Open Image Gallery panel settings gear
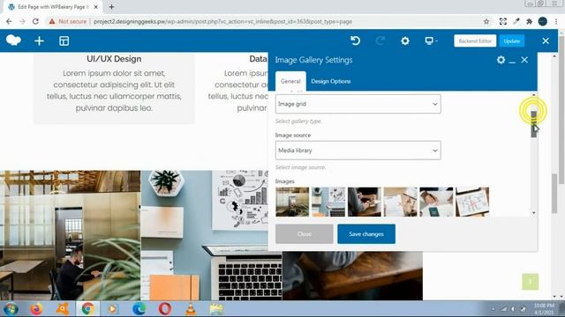 click(501, 60)
